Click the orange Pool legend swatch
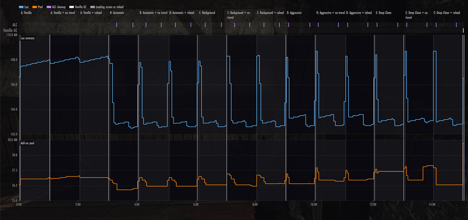The image size is (468, 220). (x=35, y=7)
